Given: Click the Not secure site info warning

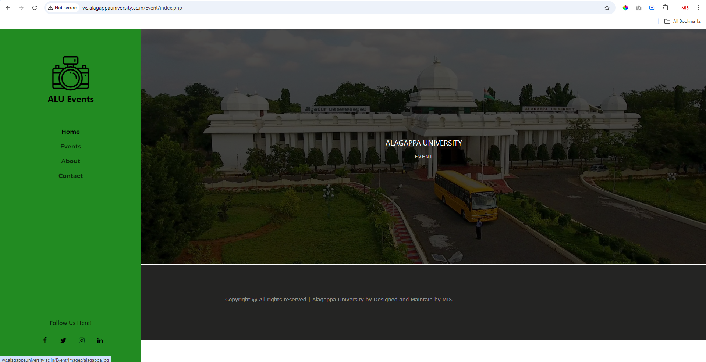Looking at the screenshot, I should pos(62,8).
